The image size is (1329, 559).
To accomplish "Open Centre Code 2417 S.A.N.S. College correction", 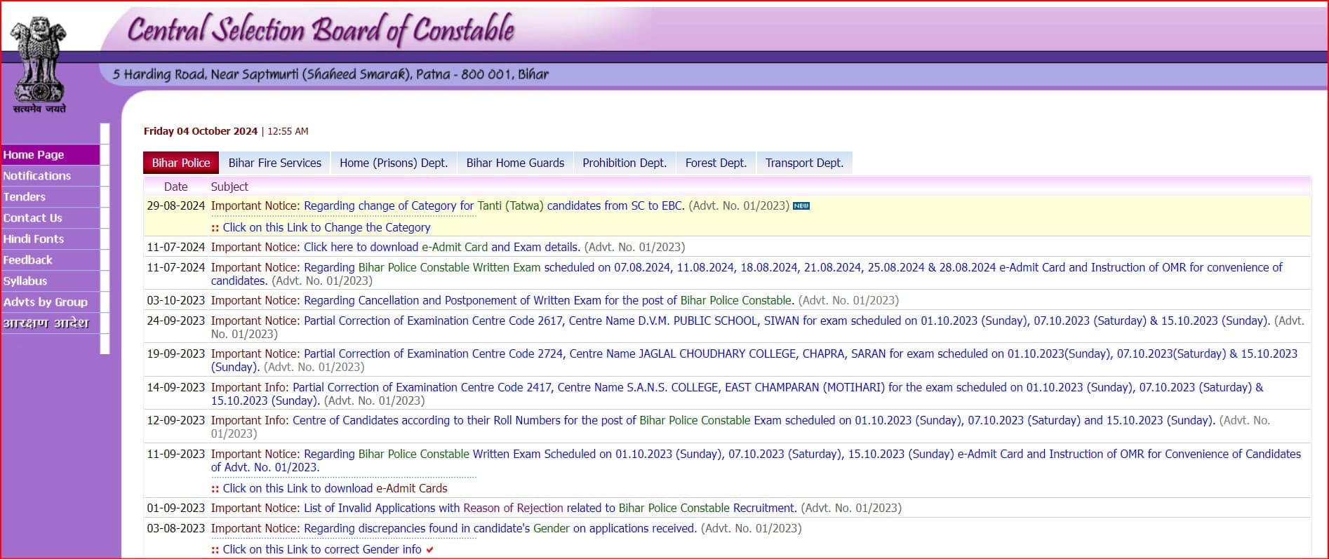I will (737, 393).
